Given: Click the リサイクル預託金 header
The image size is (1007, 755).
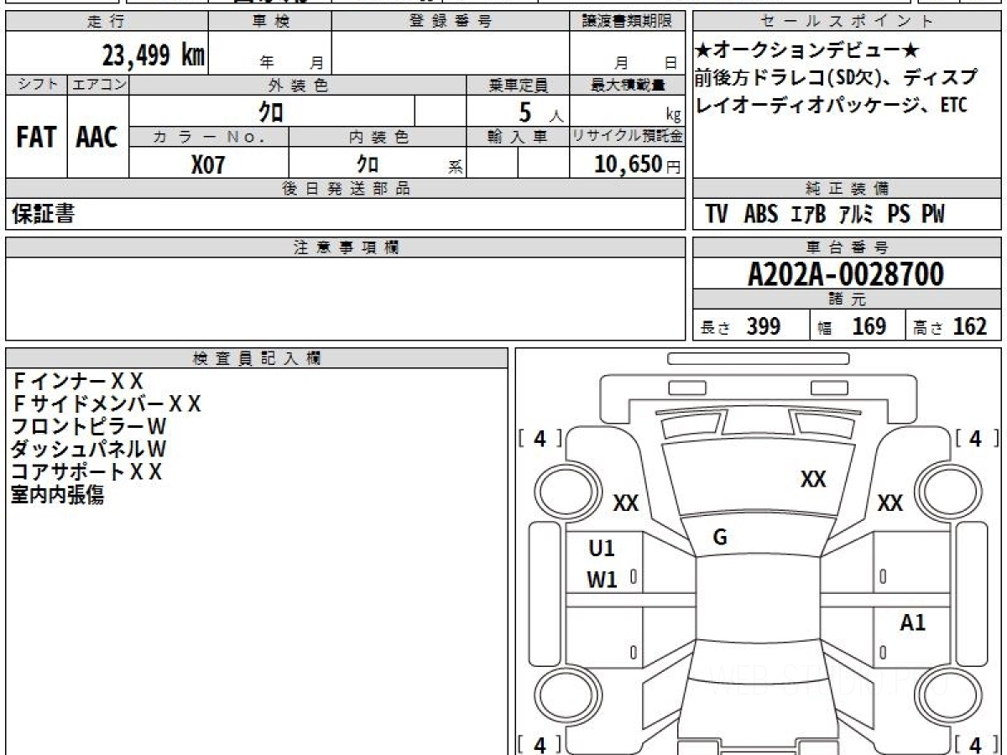Looking at the screenshot, I should pos(628,137).
